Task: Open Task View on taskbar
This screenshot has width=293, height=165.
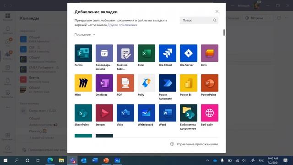Action: (x=38, y=160)
